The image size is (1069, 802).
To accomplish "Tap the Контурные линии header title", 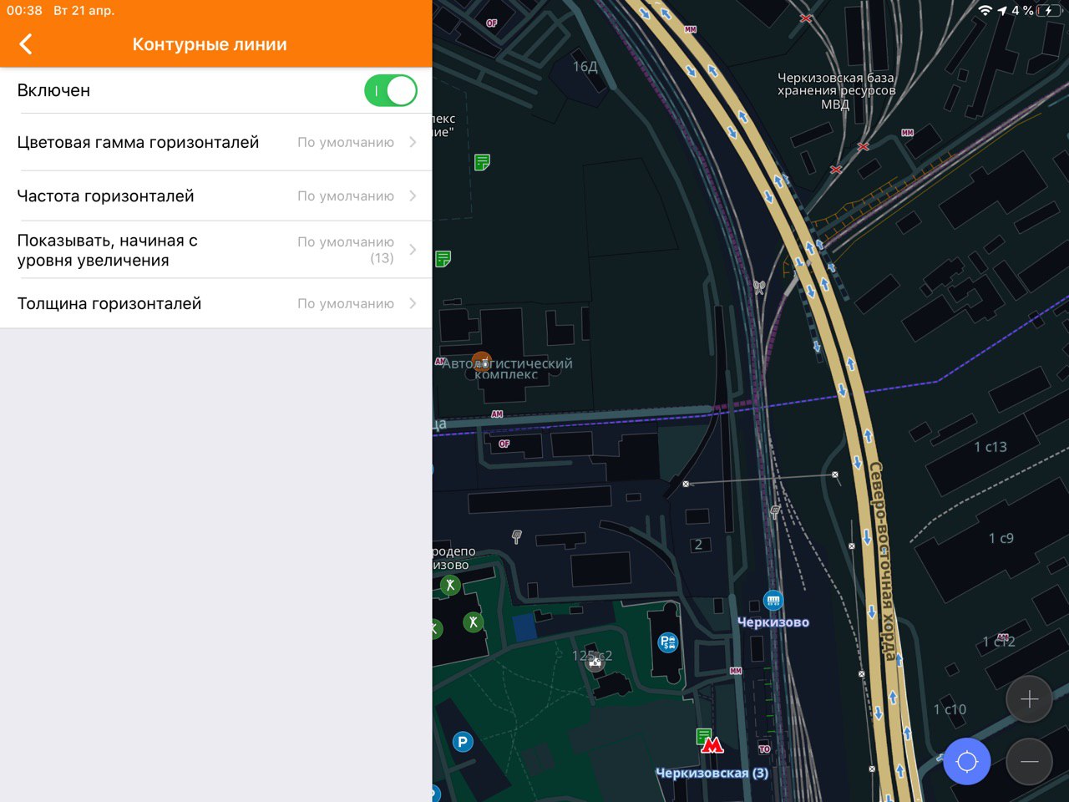I will coord(210,44).
